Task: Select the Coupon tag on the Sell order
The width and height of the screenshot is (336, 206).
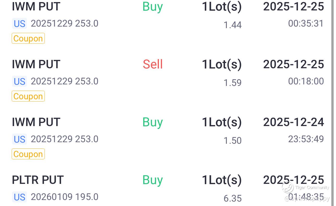Action: point(28,96)
